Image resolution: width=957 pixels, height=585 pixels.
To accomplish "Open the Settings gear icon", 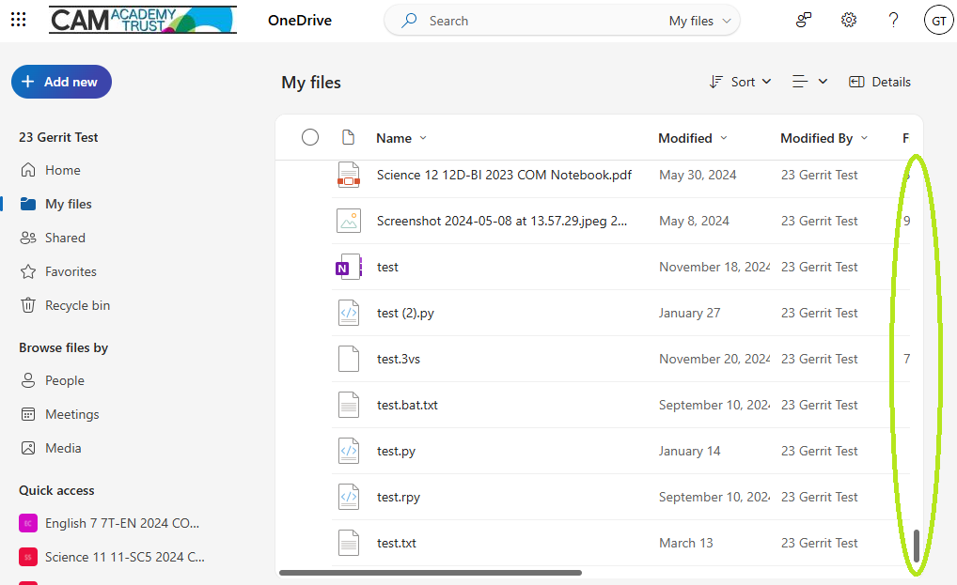I will click(x=848, y=20).
